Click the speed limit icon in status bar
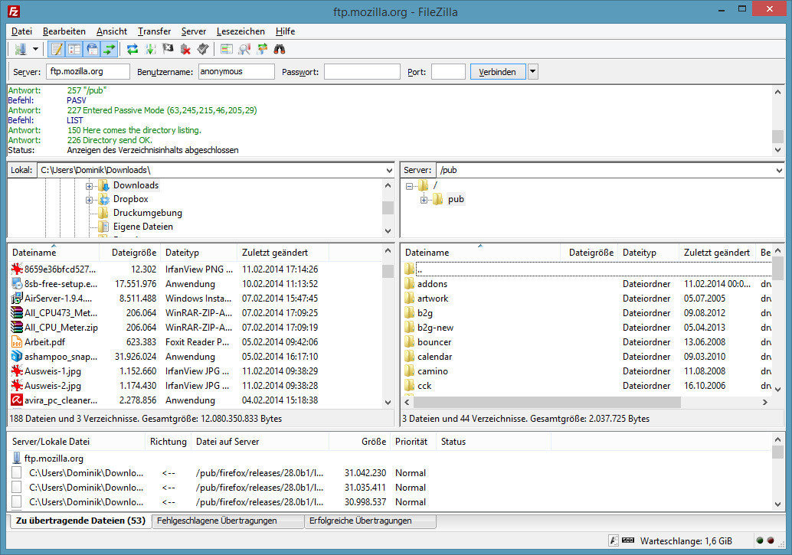This screenshot has width=792, height=555. (628, 541)
